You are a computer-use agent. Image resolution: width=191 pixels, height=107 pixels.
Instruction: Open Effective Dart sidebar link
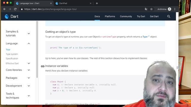(12, 63)
